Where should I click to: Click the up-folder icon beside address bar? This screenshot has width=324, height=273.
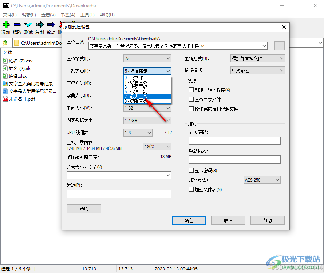[5, 43]
